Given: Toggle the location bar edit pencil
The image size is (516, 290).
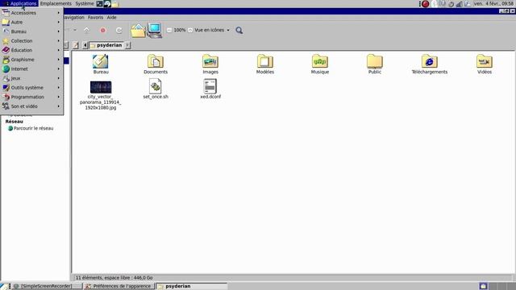Looking at the screenshot, I should tap(76, 45).
